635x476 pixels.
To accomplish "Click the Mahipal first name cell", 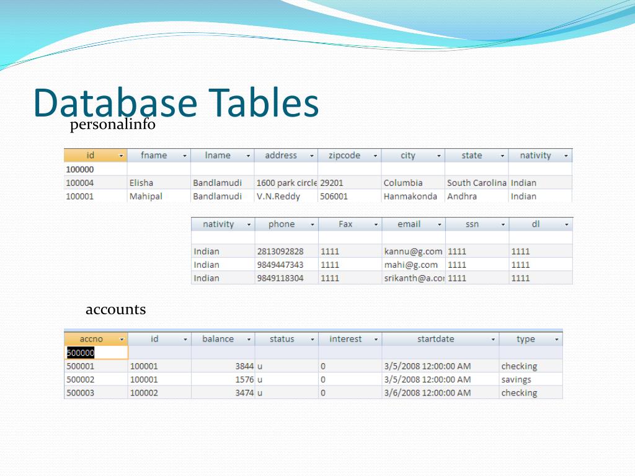I will (159, 196).
